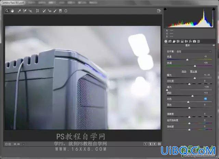Screen dimensions: 219x159
Task: Toggle highlight clipping warning on histogram
Action: point(214,9)
